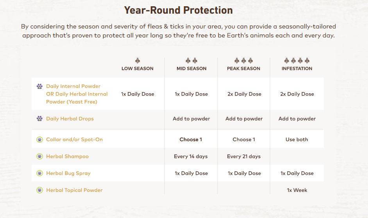The width and height of the screenshot is (368, 218).
Task: Click the three bug icons above Peak Season
Action: pyautogui.click(x=244, y=60)
